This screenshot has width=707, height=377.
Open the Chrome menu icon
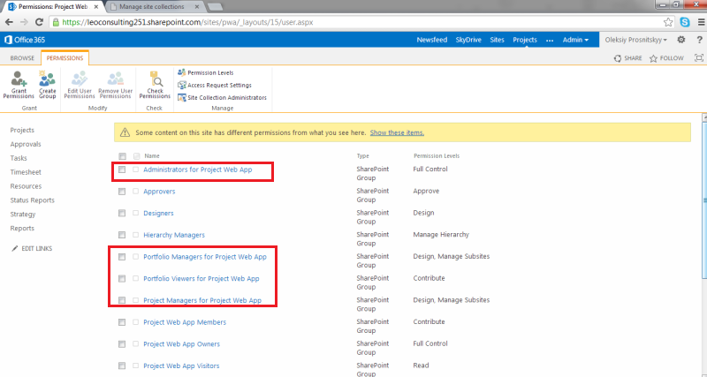(x=701, y=22)
